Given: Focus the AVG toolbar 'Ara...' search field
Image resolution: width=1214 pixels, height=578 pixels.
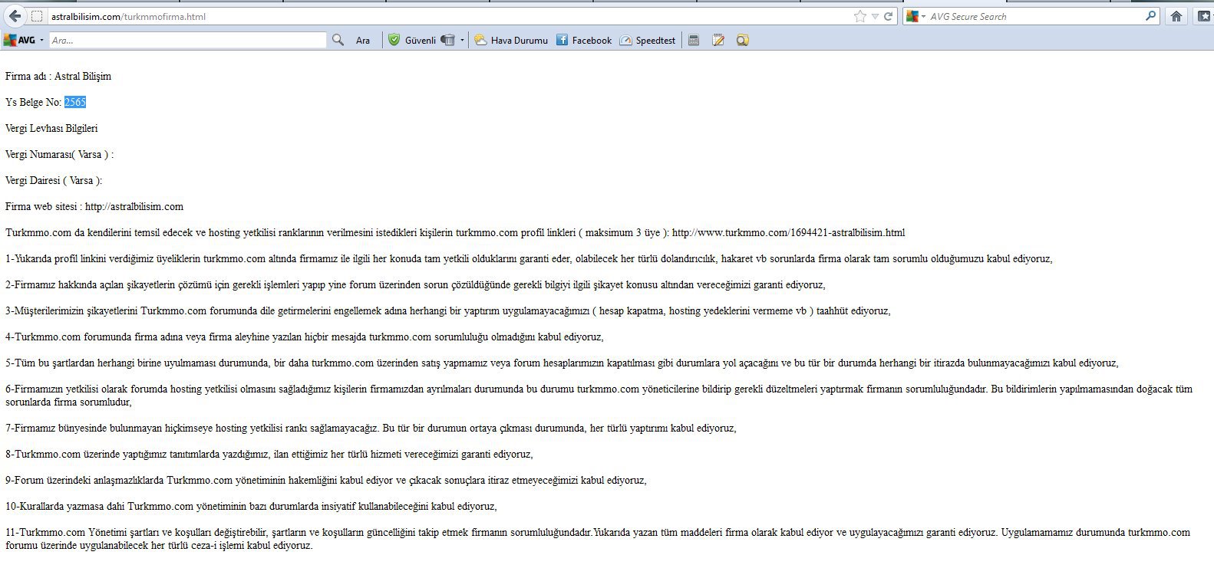Looking at the screenshot, I should coord(188,40).
